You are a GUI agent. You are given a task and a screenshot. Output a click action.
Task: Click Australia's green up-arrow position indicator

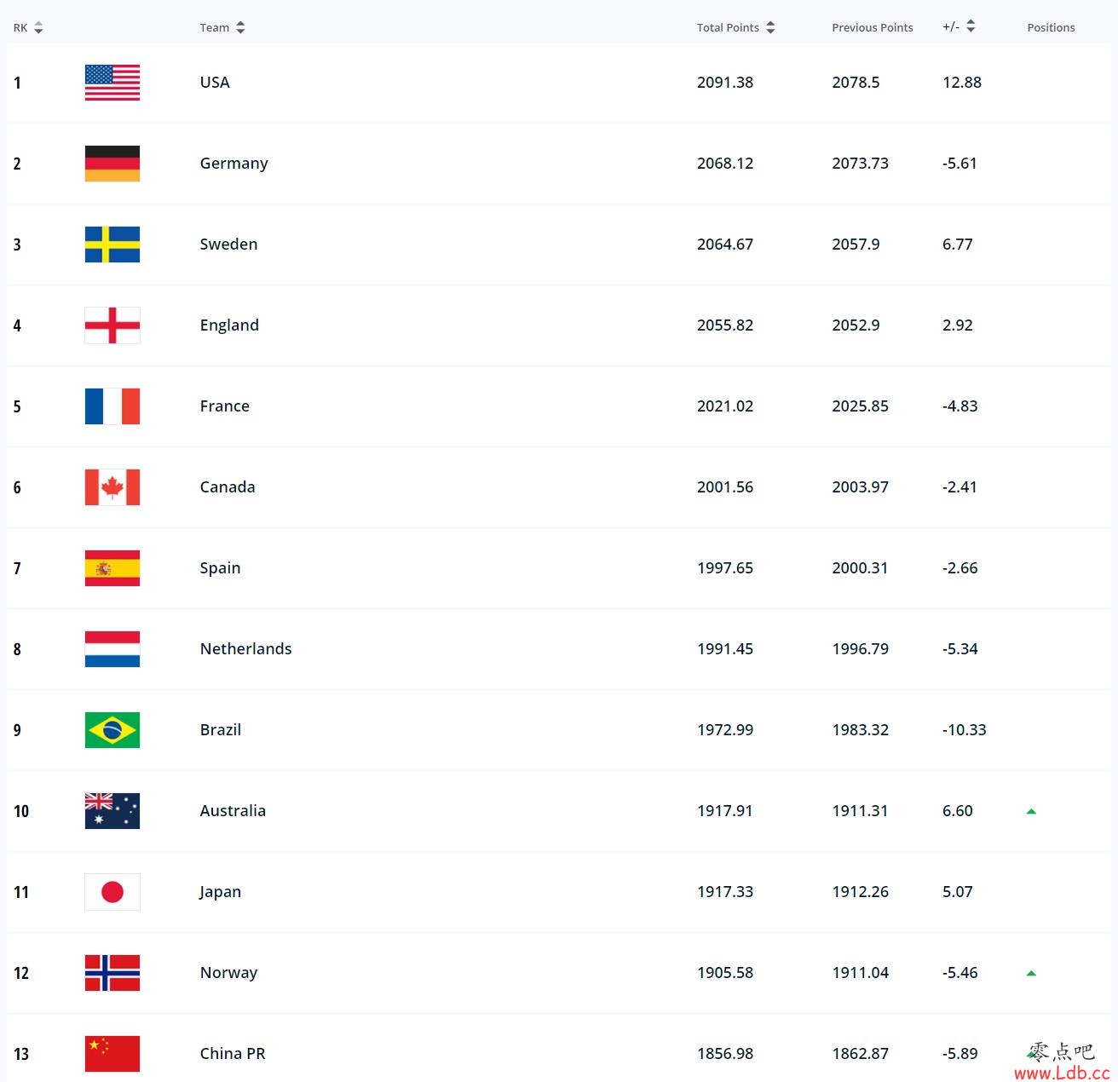point(1031,811)
